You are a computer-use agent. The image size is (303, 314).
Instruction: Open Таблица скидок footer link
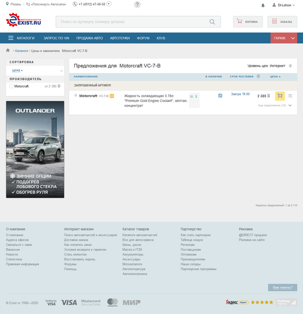pyautogui.click(x=192, y=240)
